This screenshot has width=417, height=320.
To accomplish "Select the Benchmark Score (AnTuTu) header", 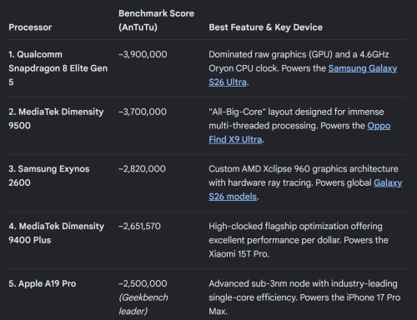I will coord(156,20).
